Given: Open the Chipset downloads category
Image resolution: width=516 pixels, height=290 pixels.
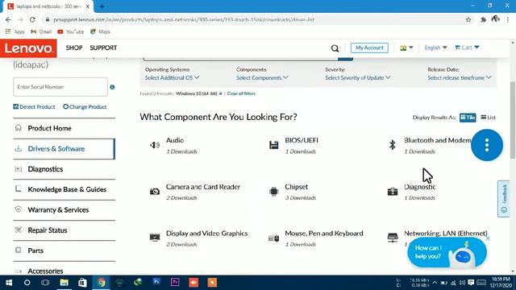Looking at the screenshot, I should pyautogui.click(x=296, y=187).
